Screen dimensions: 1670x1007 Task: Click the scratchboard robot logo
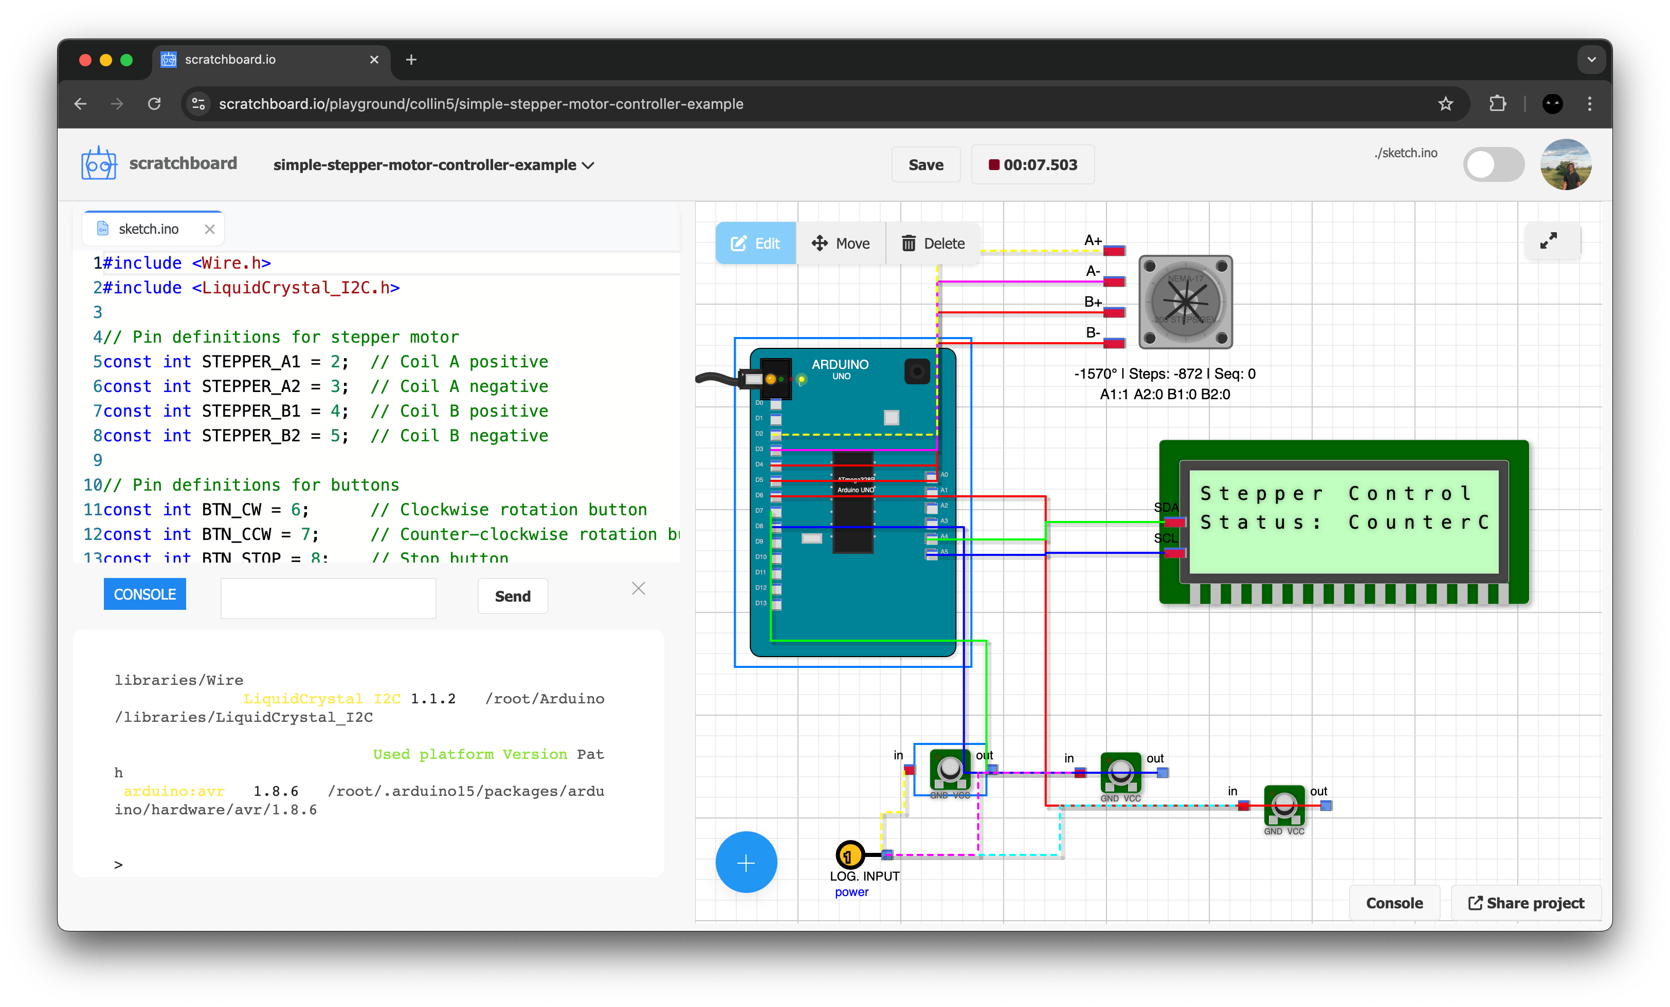pos(99,164)
